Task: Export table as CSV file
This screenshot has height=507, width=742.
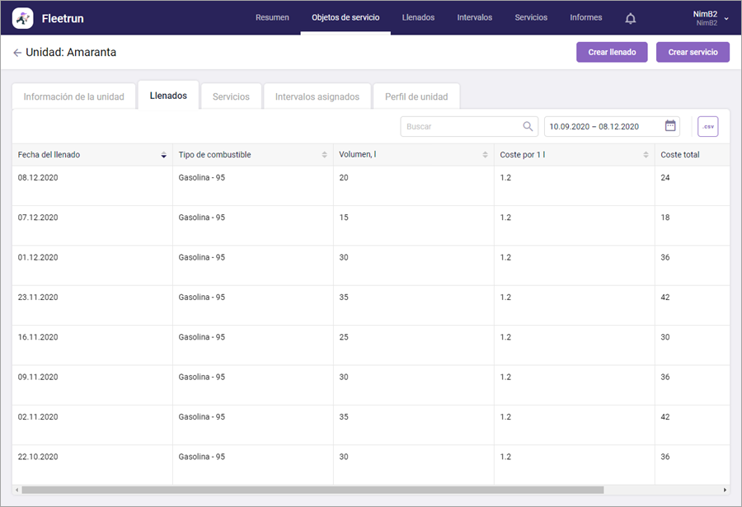Action: (708, 126)
